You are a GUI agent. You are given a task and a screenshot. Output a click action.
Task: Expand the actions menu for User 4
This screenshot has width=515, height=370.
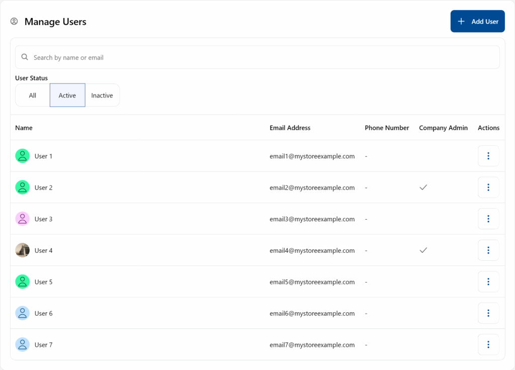coord(488,250)
